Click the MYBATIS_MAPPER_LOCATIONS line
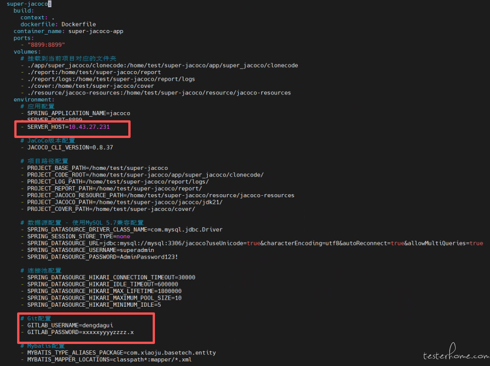Image resolution: width=490 pixels, height=366 pixels. (109, 360)
